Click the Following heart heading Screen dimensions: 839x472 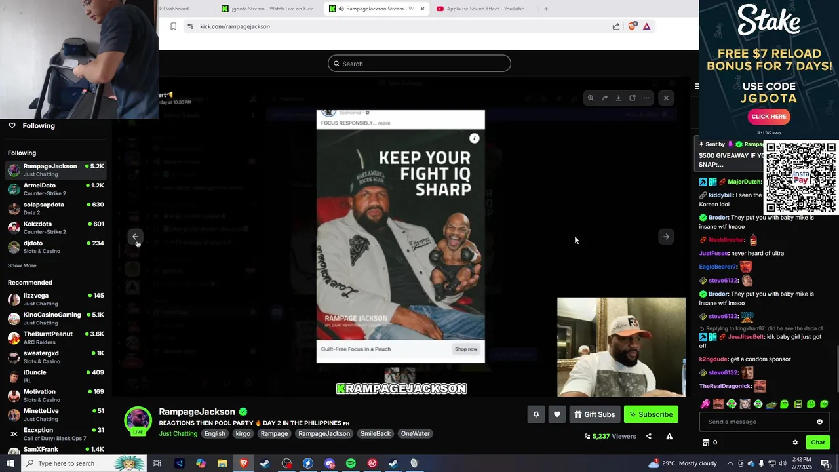point(31,125)
